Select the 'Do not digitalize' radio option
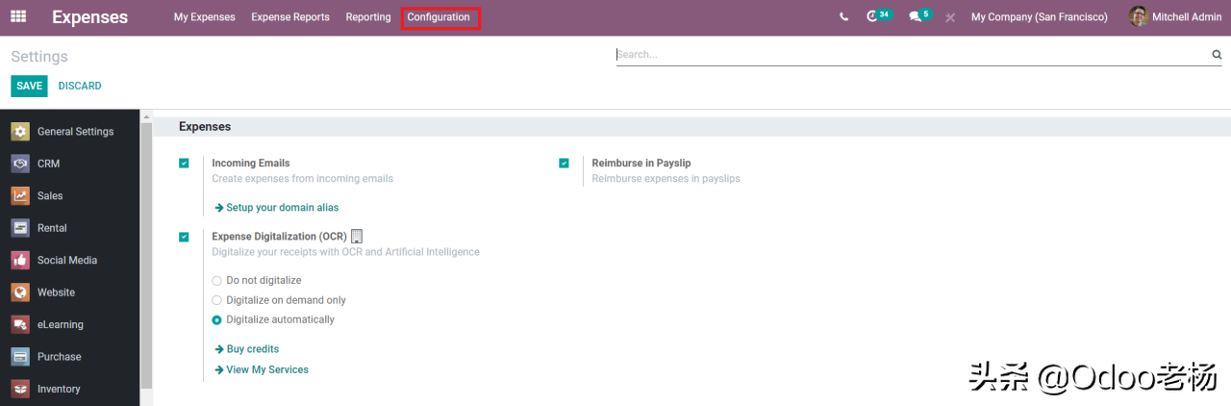1231x406 pixels. point(216,281)
